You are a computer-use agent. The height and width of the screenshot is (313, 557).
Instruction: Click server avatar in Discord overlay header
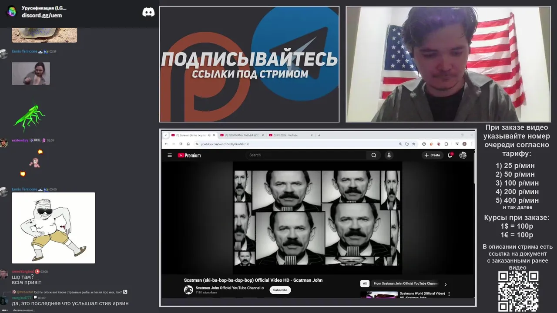12,11
